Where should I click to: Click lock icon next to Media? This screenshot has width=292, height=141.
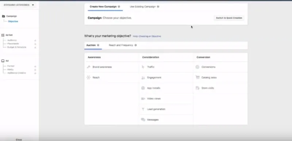tap(35, 70)
